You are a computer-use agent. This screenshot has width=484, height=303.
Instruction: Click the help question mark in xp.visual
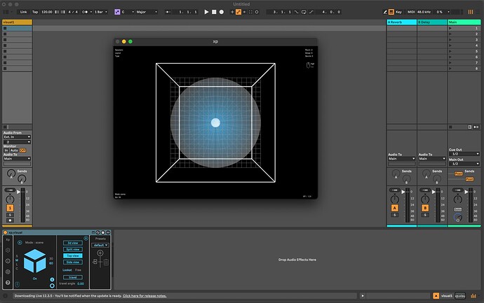pos(8,283)
